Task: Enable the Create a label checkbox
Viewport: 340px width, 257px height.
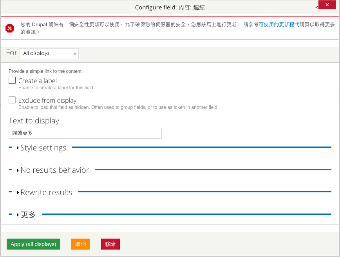Action: coord(12,80)
